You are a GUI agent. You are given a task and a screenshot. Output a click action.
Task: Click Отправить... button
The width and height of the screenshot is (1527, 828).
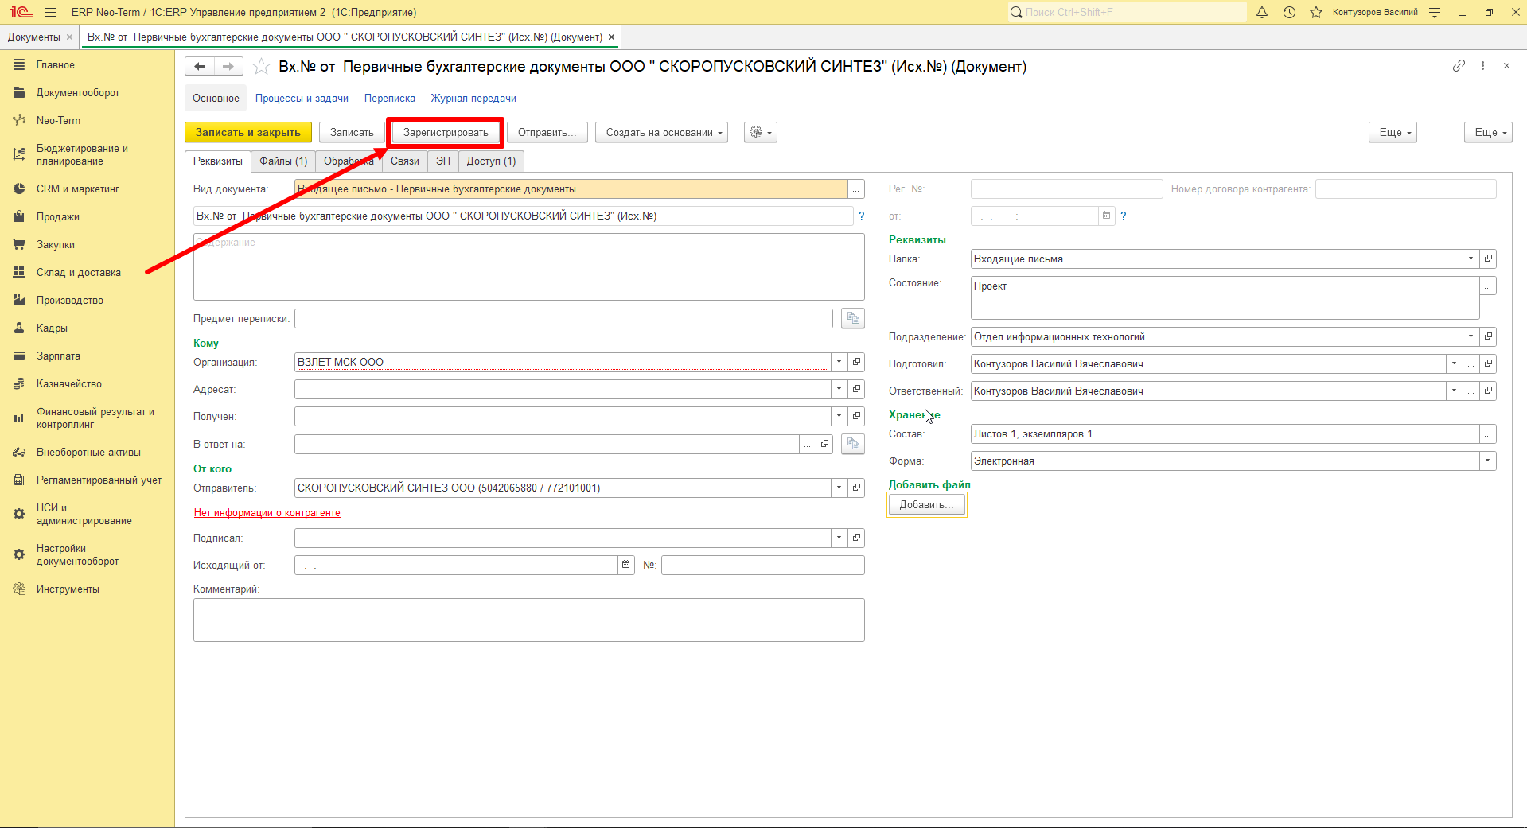click(547, 132)
